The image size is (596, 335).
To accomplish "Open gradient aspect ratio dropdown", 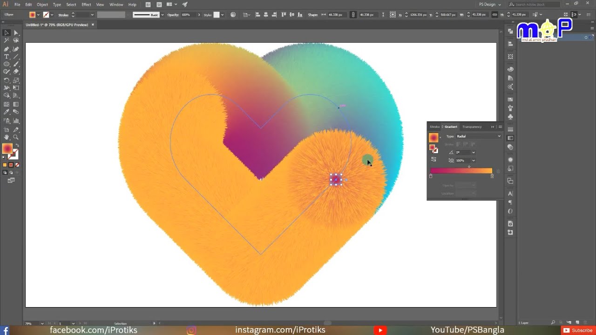I will 474,161.
